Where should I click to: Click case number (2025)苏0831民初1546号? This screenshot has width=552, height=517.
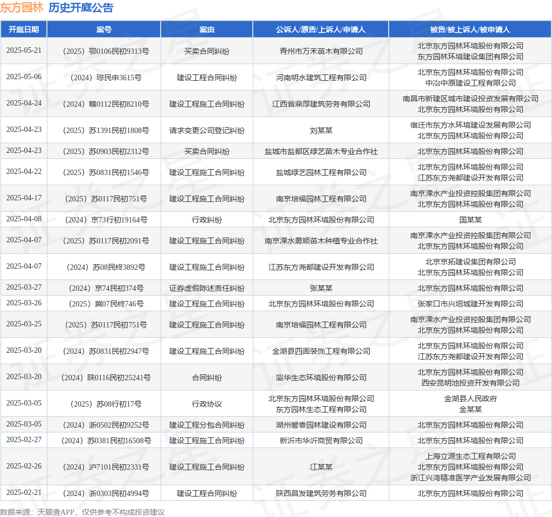coord(106,172)
